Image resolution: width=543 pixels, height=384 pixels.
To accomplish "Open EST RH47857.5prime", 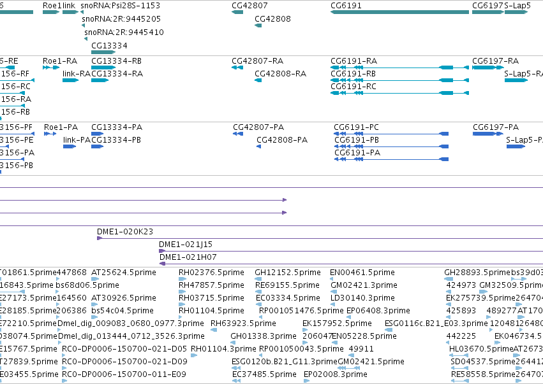I will click(x=211, y=285).
